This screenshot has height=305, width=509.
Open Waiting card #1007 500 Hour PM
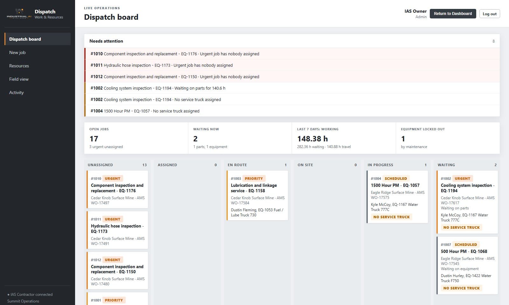pos(467,266)
